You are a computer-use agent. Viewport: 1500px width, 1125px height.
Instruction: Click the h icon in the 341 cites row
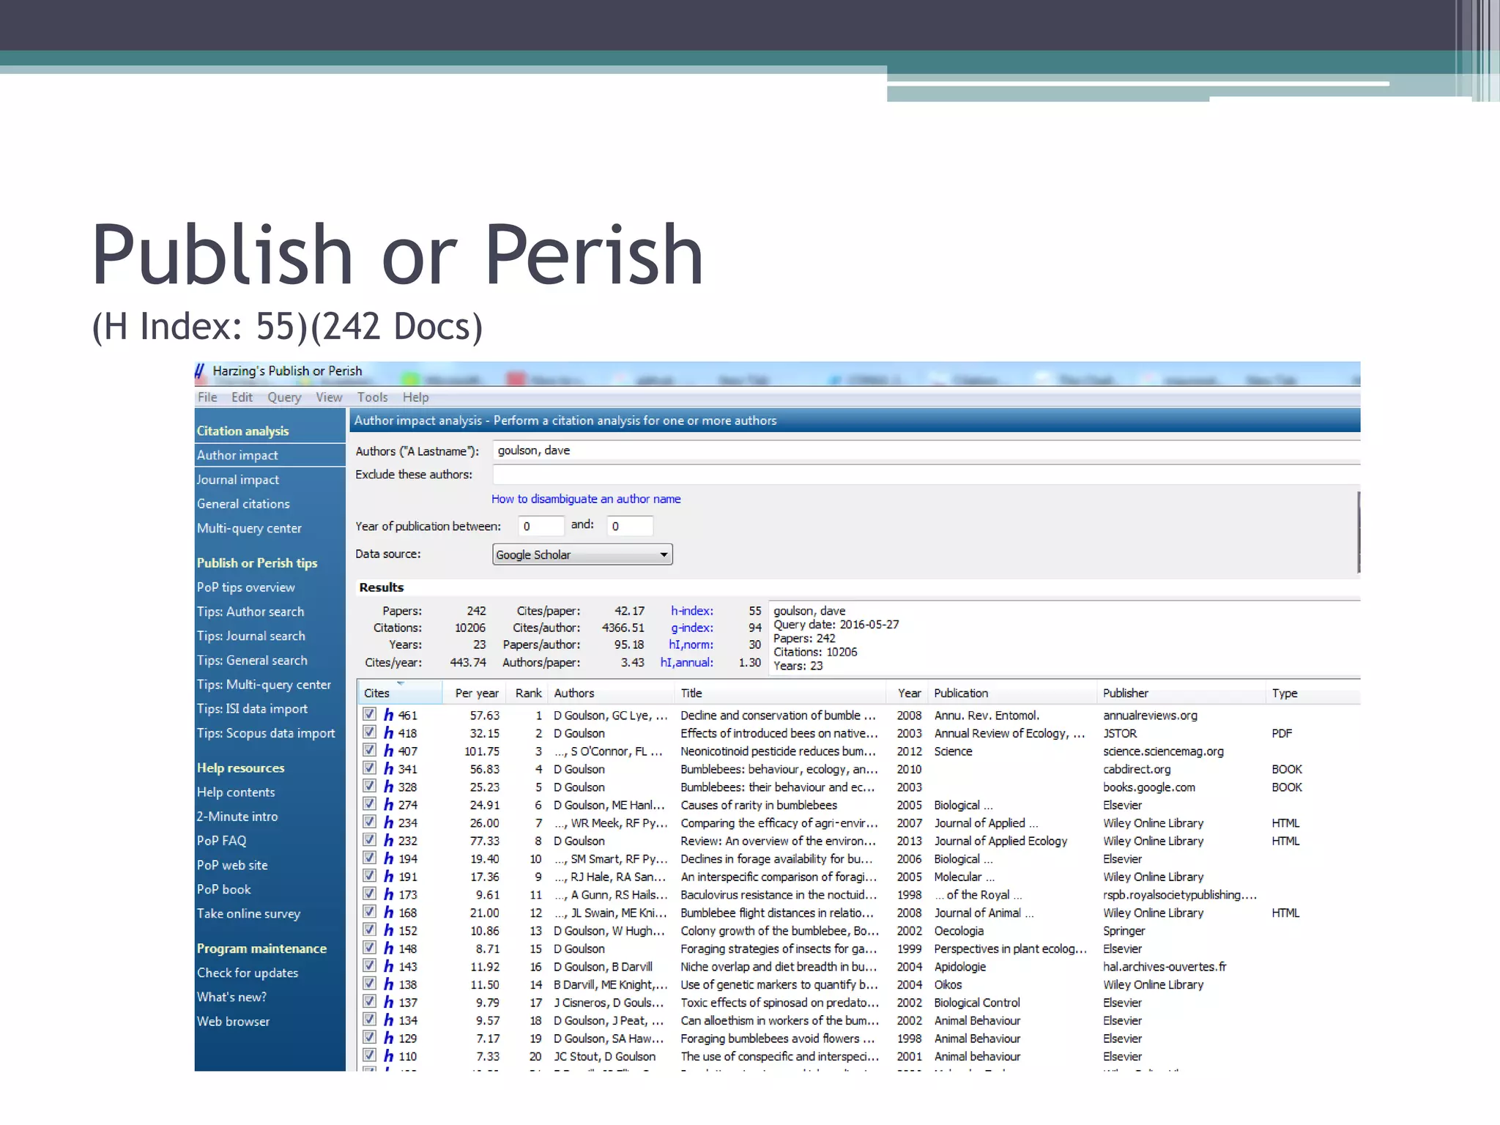click(388, 769)
